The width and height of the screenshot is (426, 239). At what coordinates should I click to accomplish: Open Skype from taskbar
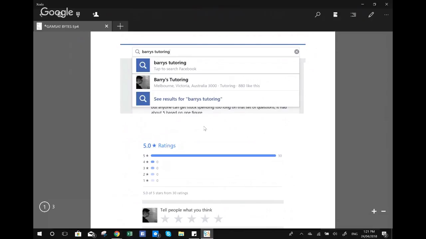coord(168,234)
